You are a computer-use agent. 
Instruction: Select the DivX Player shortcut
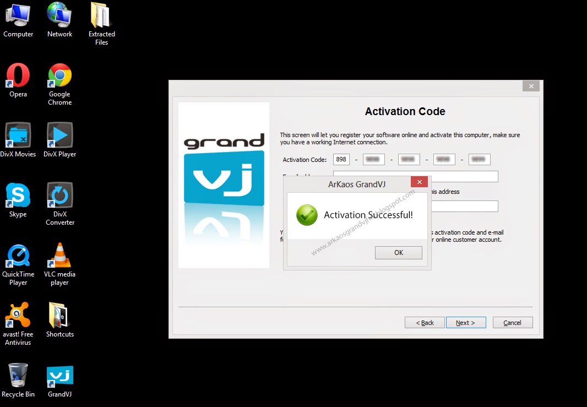click(x=59, y=140)
